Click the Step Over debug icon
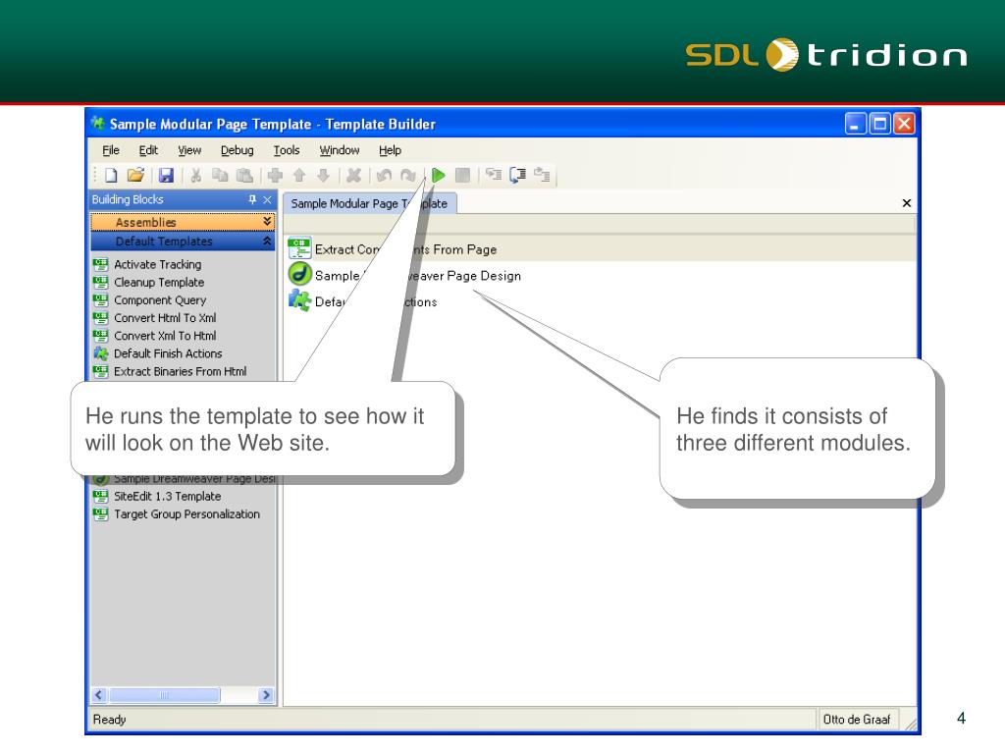Screen dimensions: 1005x754 [x=518, y=175]
